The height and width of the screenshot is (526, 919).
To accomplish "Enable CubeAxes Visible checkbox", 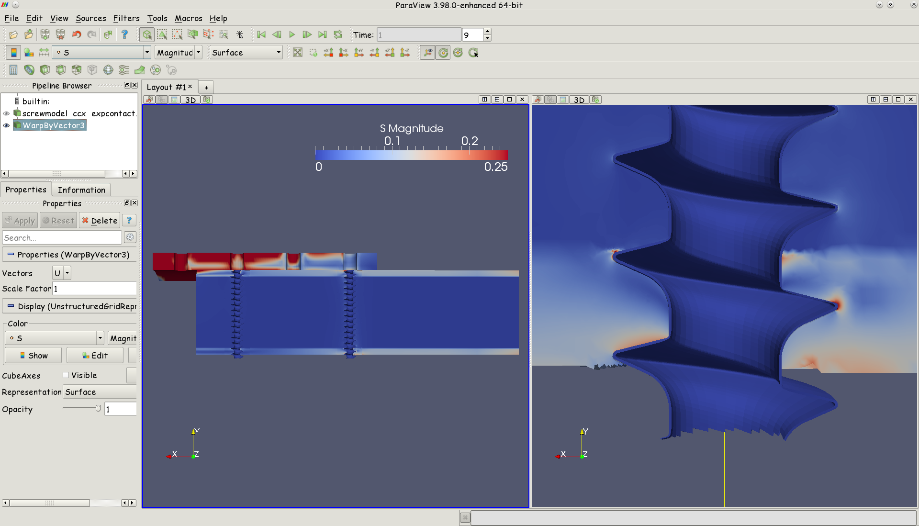I will [x=66, y=375].
